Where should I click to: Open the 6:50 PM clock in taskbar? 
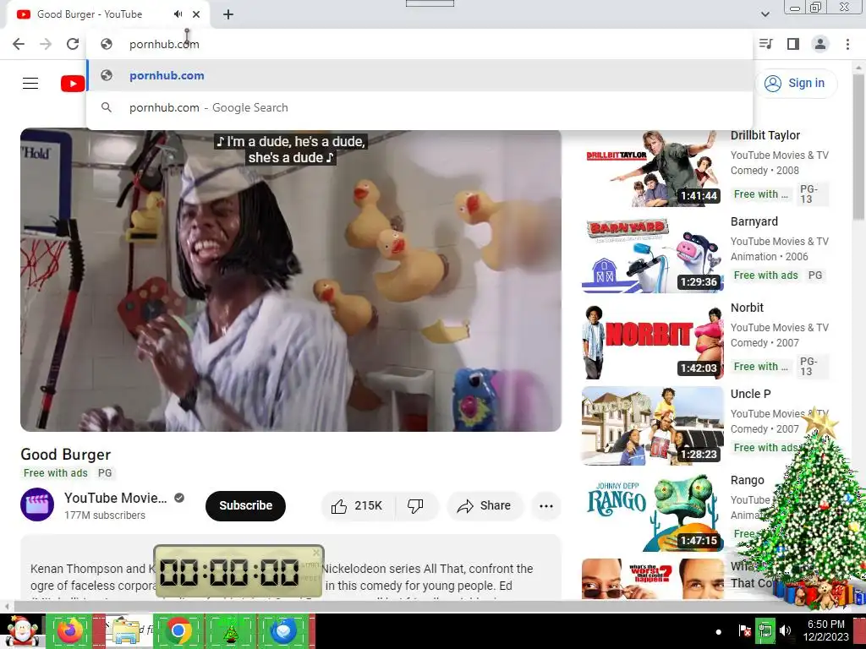click(x=825, y=630)
